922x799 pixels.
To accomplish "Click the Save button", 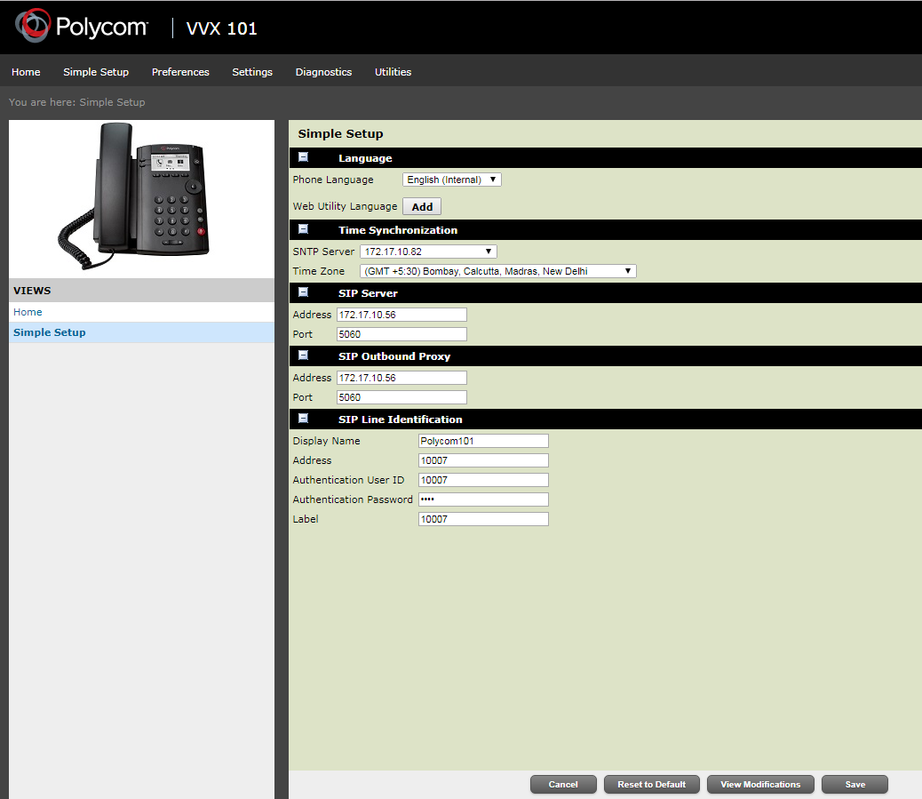I will [854, 785].
